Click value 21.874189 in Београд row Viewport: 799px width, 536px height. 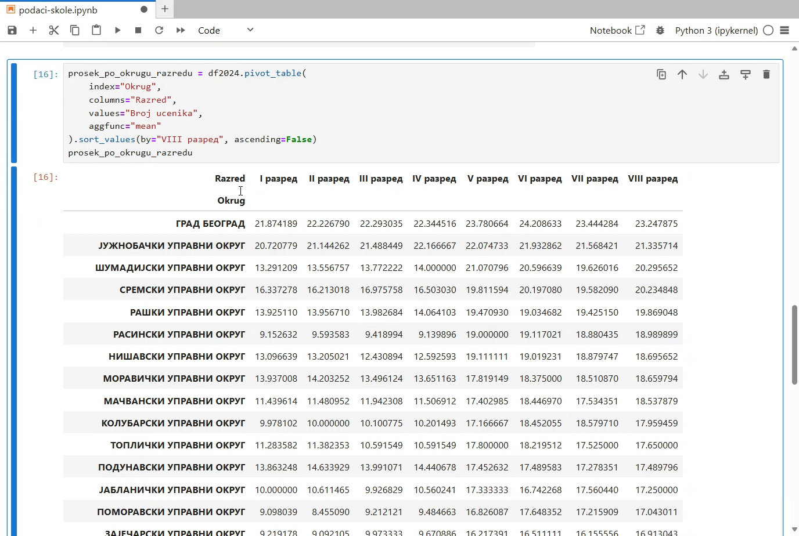tap(276, 223)
